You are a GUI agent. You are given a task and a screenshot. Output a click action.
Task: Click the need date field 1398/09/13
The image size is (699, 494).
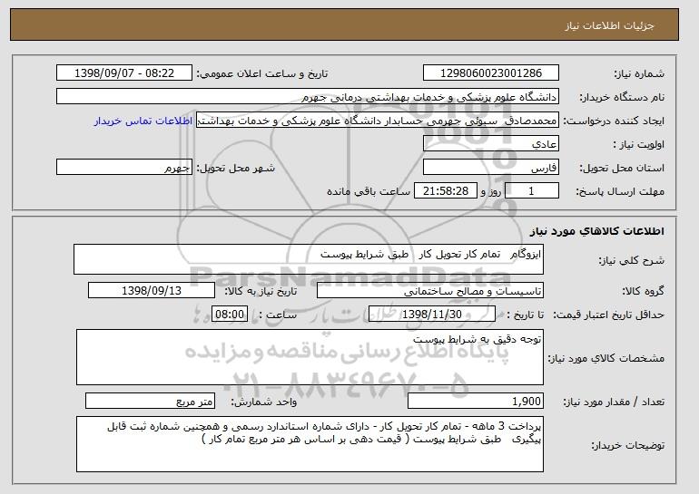pos(152,291)
